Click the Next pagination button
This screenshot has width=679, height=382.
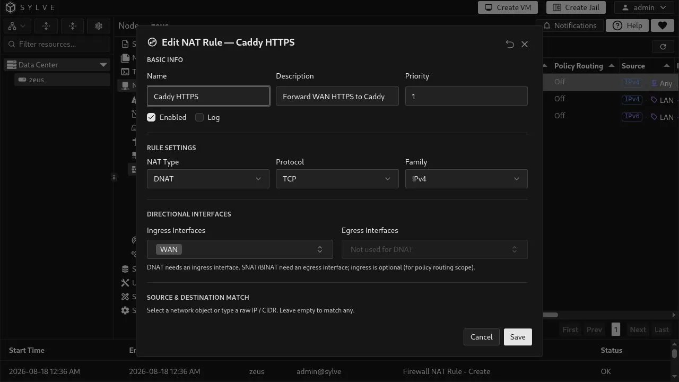(638, 329)
